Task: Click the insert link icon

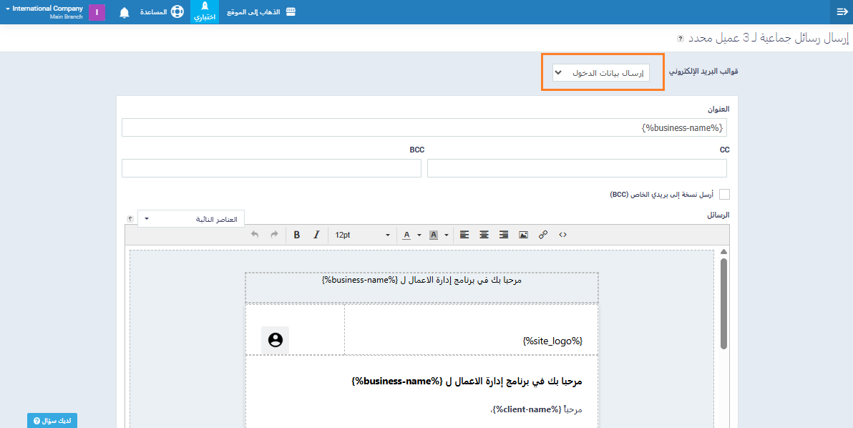Action: (543, 235)
